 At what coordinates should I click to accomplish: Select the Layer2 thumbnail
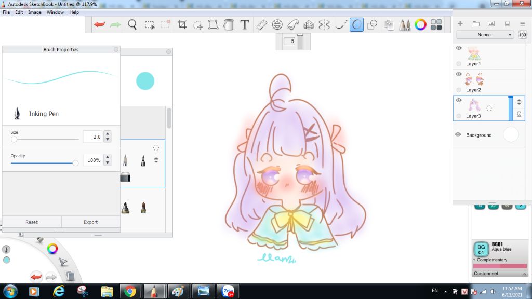474,79
